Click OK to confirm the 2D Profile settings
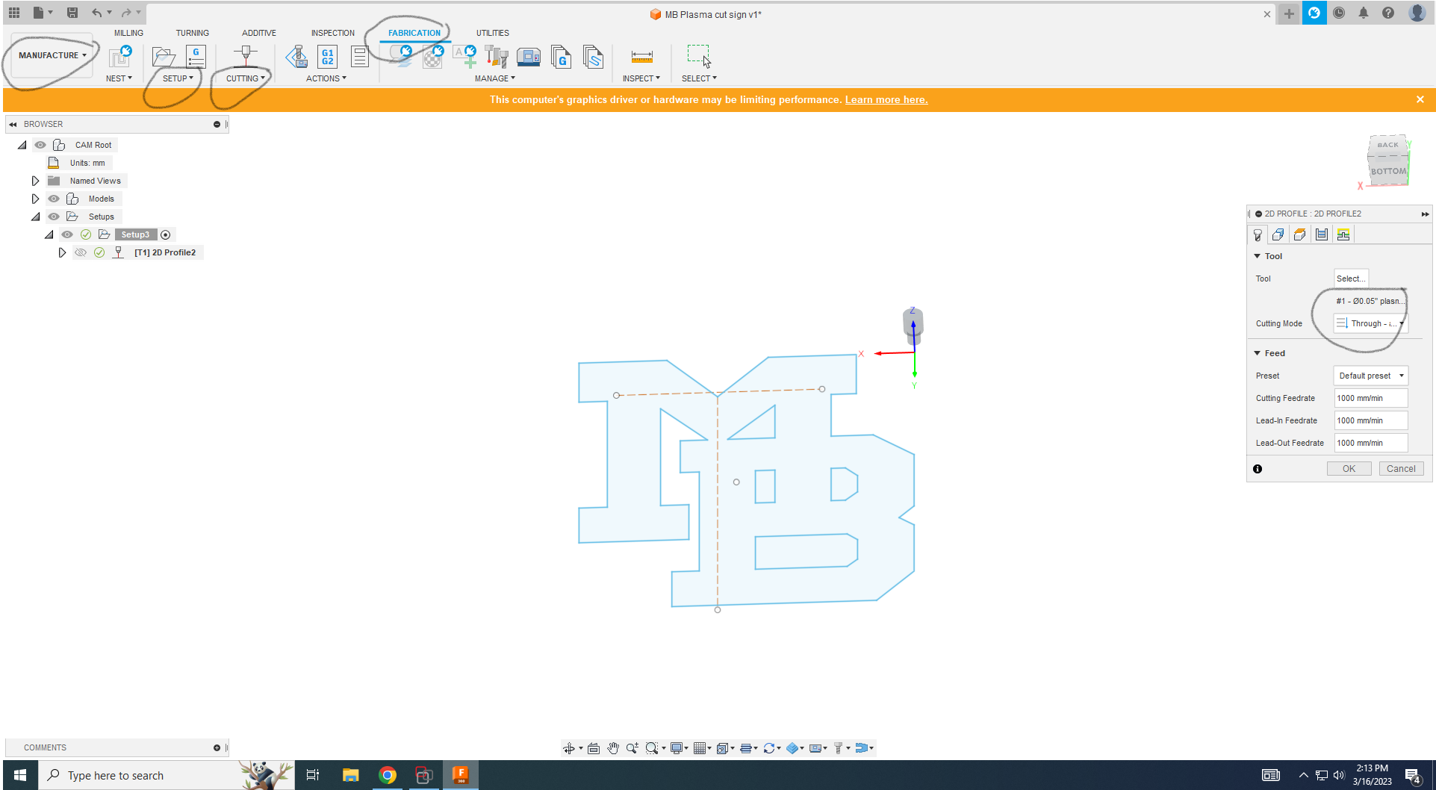The image size is (1436, 790). coord(1349,468)
